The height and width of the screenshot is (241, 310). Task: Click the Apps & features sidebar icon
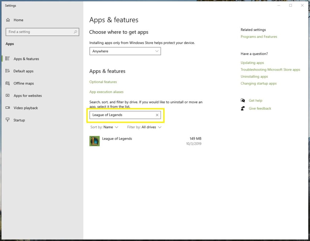8,58
